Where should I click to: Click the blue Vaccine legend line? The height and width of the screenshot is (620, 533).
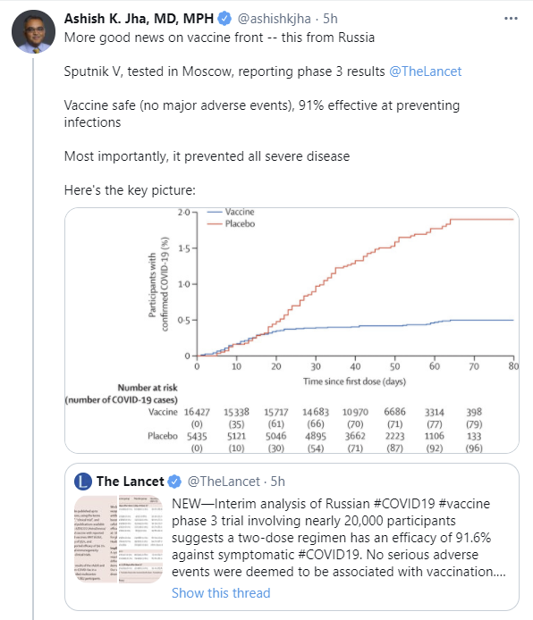click(x=215, y=212)
